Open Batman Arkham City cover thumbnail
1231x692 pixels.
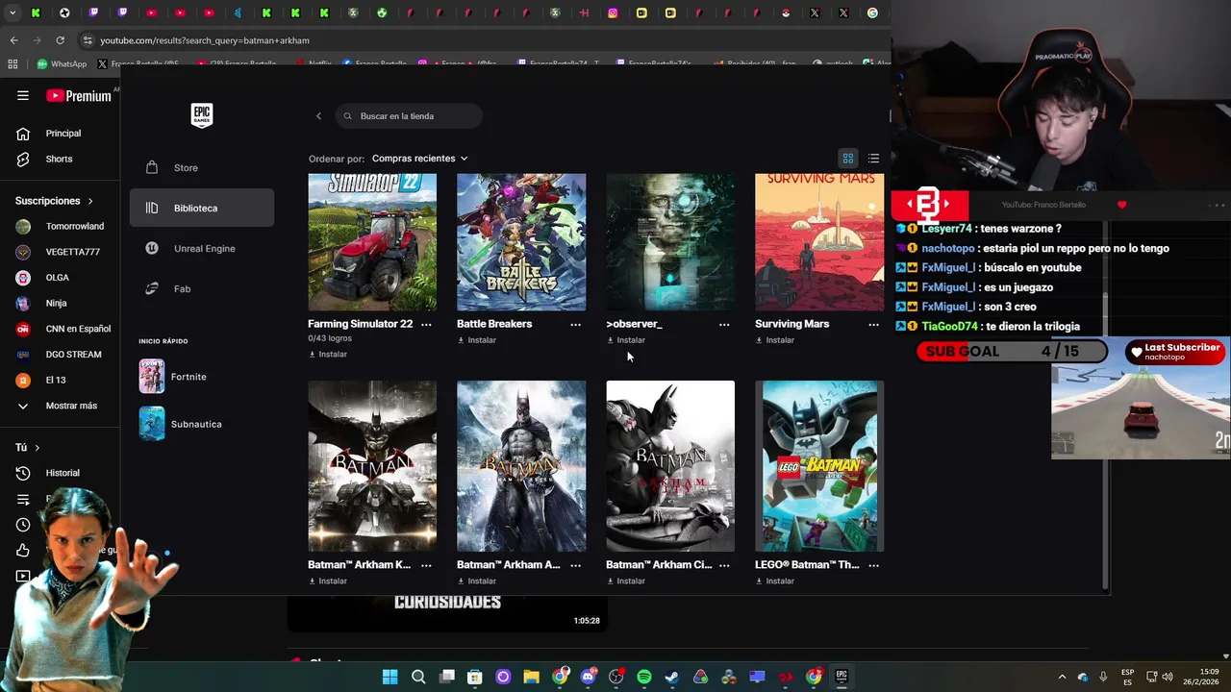tap(670, 466)
